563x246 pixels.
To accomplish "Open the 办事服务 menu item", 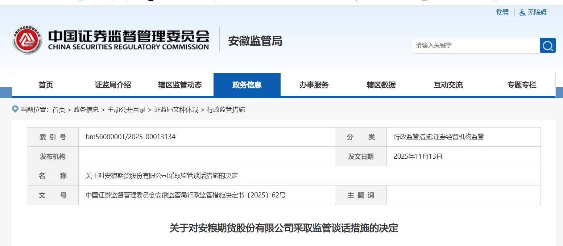I will pos(314,84).
